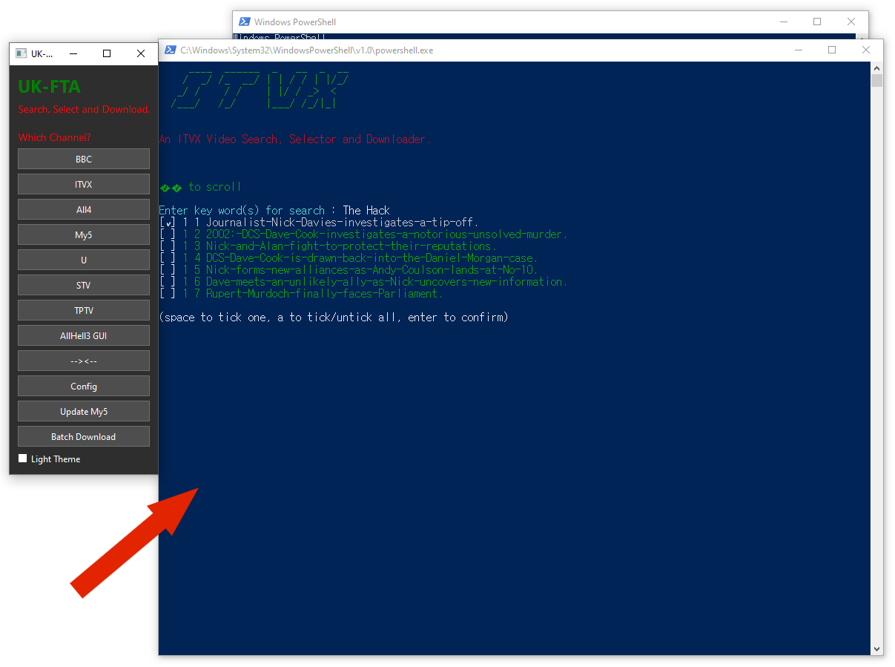
Task: Click the Which Channel? label
Action: [55, 137]
